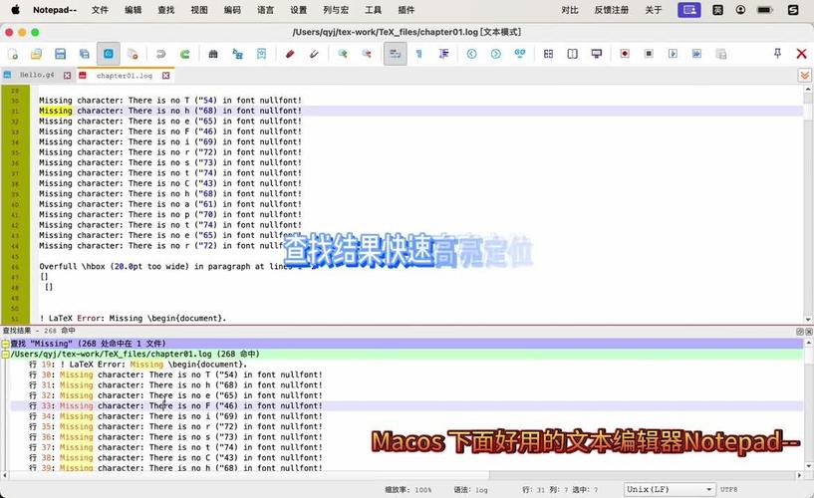This screenshot has height=498, width=814.
Task: Click the greyed save macro icon
Action: 720,54
